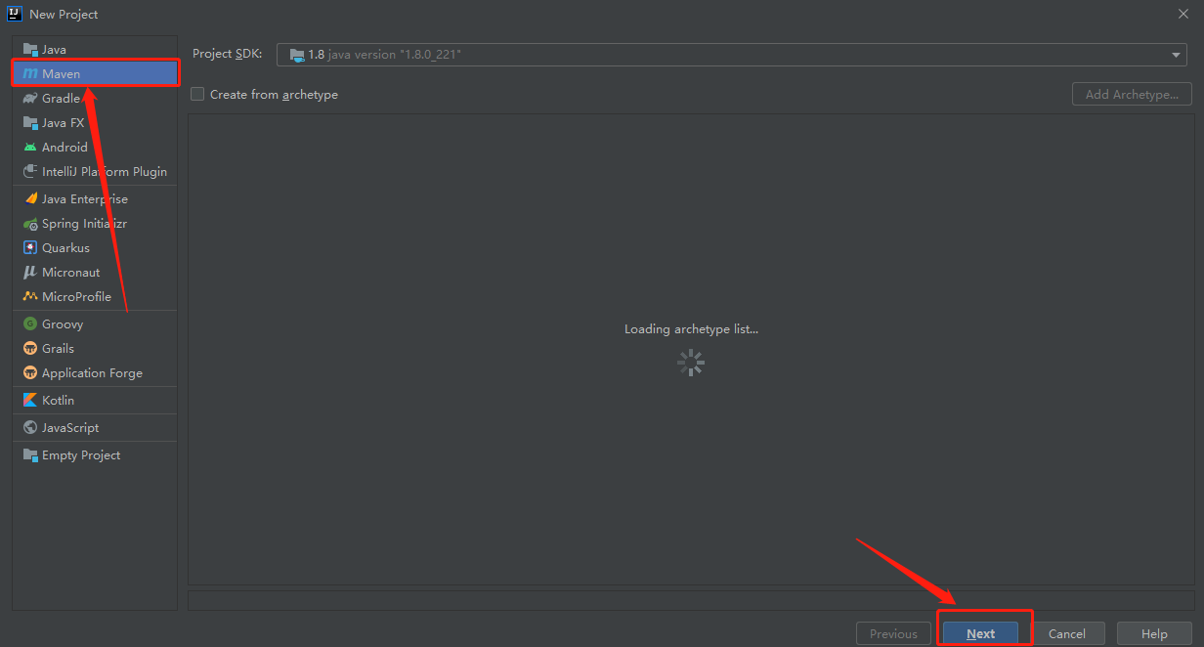Screen dimensions: 1204x647
Task: Select Groovy label in list
Action: click(x=63, y=323)
